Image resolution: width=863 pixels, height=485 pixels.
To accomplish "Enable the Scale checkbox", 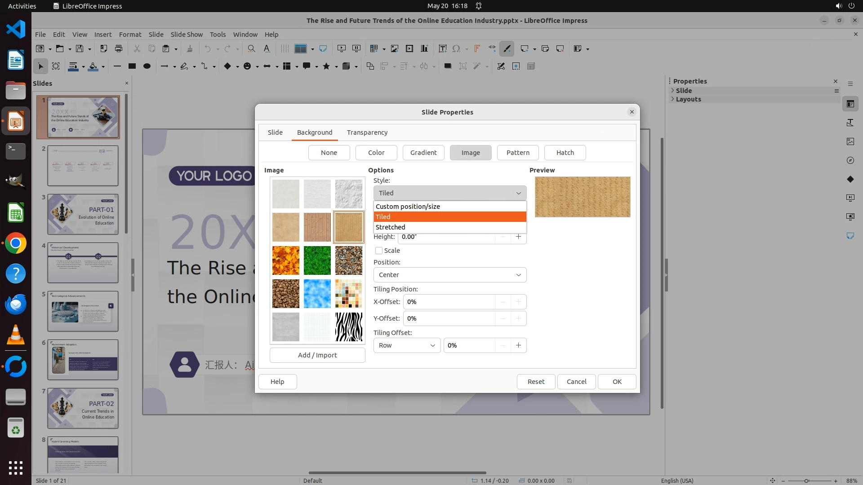I will (379, 251).
